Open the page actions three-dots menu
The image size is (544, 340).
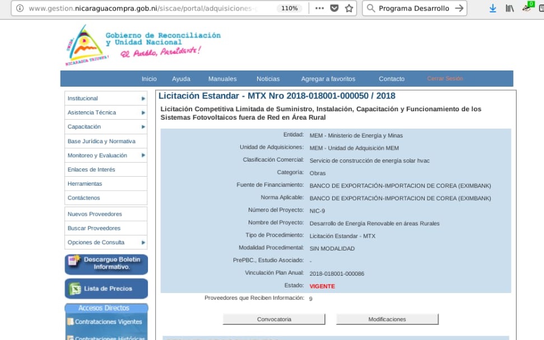(319, 8)
